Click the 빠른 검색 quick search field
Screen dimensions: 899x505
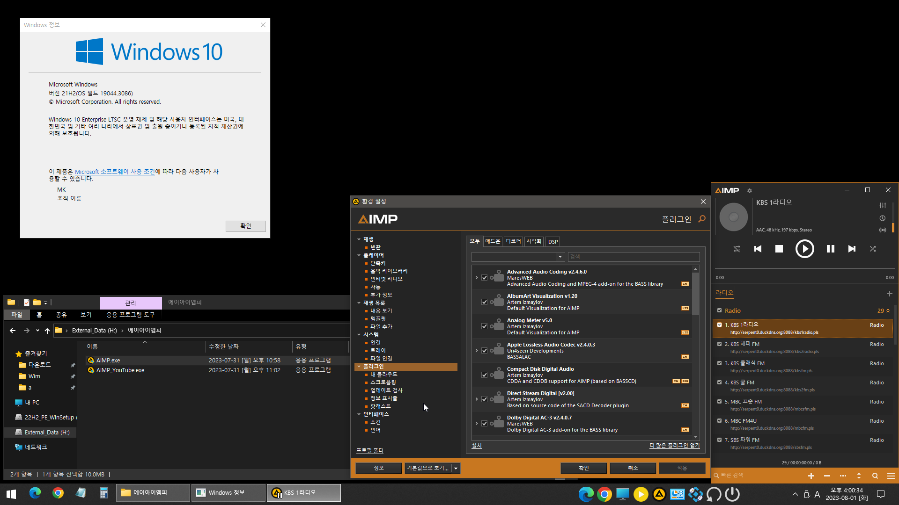tap(757, 476)
